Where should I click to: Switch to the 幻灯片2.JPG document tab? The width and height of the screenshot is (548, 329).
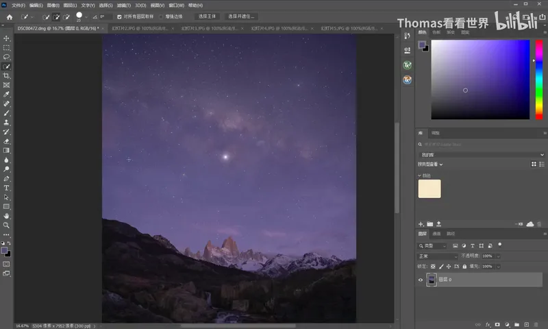click(x=140, y=28)
